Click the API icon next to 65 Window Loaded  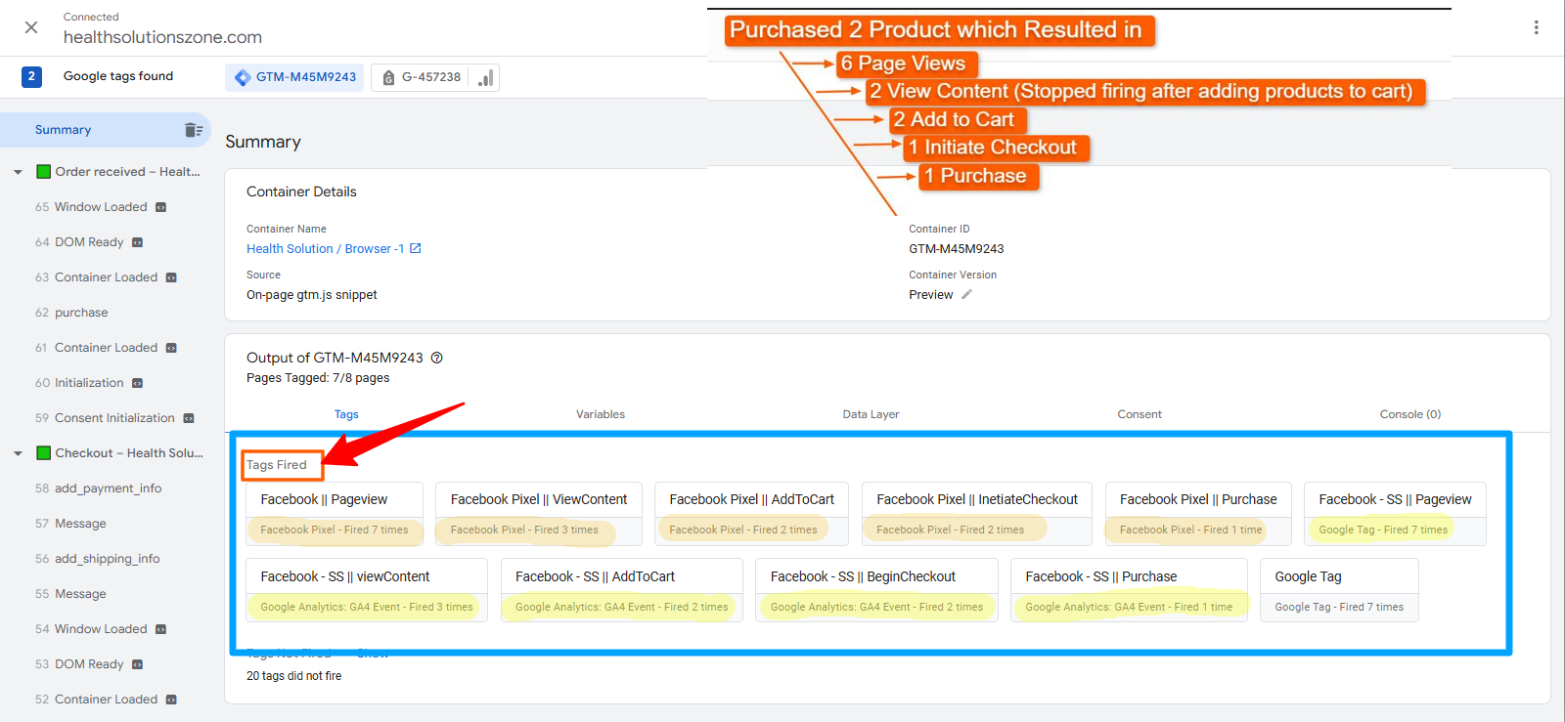(161, 207)
